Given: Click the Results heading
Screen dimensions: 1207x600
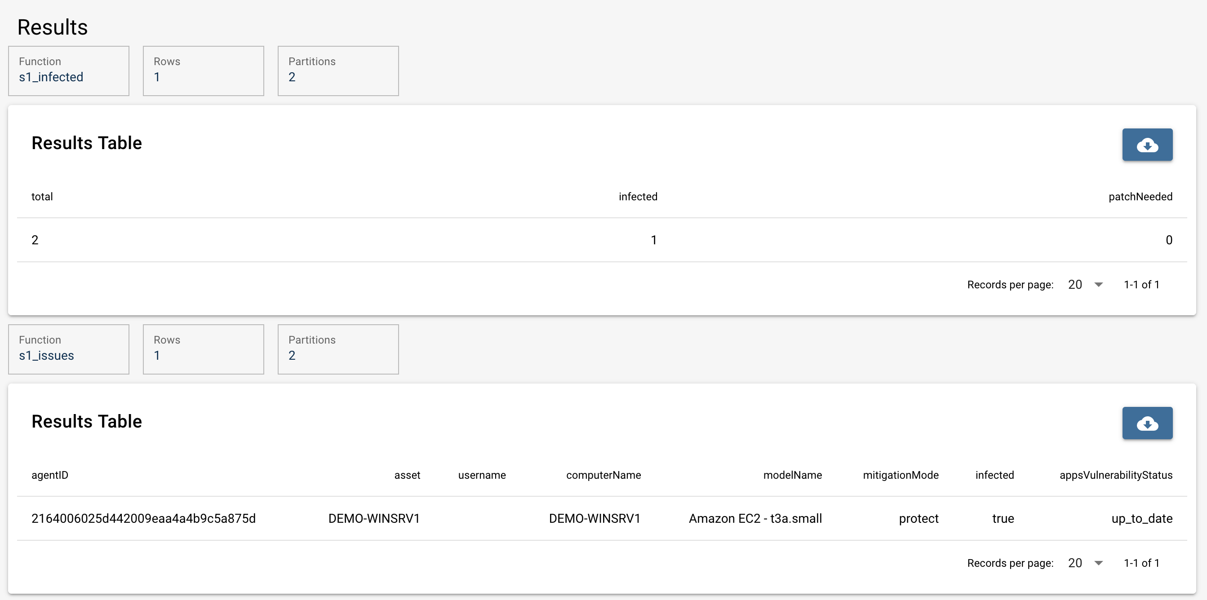Looking at the screenshot, I should tap(53, 27).
